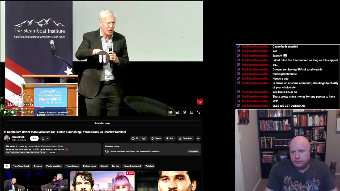Click chat message 'Cause he is married'
340x191 pixels.
point(285,46)
